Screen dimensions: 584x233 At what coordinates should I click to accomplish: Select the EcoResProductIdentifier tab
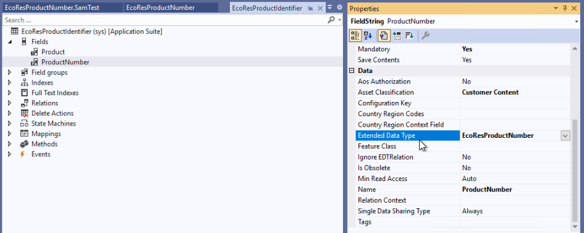[267, 8]
